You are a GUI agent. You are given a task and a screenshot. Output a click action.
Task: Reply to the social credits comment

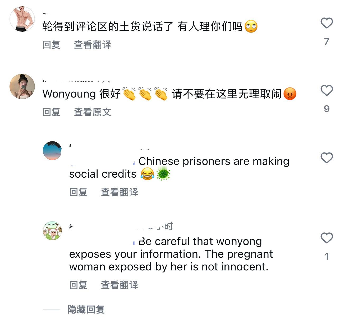78,192
